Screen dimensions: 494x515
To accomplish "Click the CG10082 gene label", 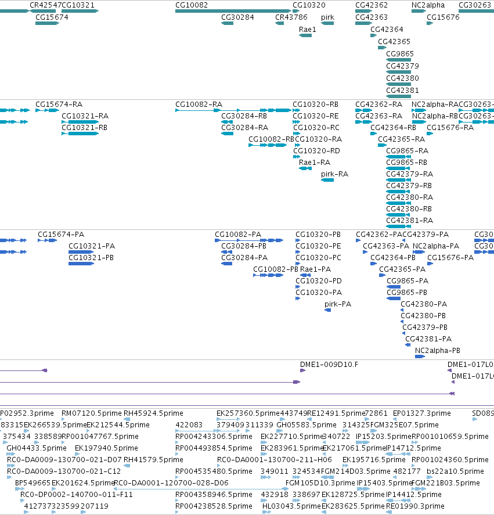I will click(192, 5).
